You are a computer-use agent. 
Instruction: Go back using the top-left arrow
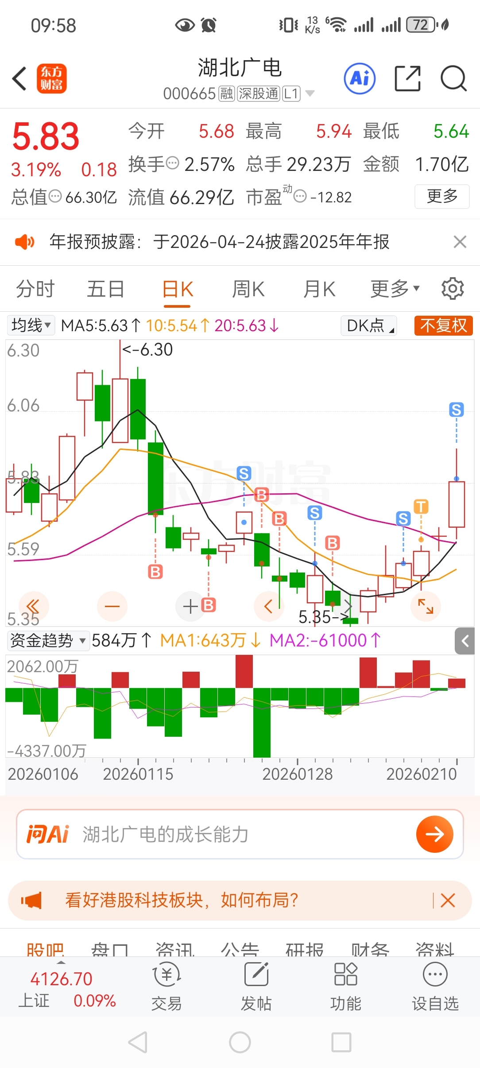(x=19, y=79)
